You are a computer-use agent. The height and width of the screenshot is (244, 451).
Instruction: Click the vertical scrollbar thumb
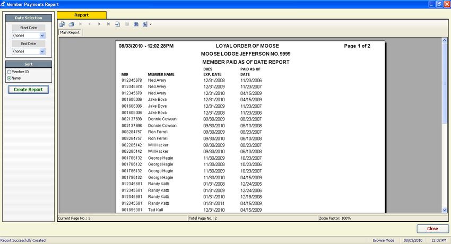(445, 83)
